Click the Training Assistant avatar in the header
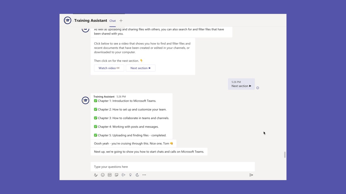346x194 pixels. pos(68,20)
